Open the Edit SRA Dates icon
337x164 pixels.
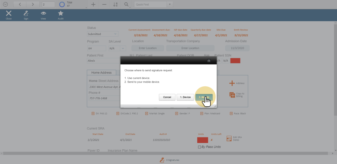tap(229, 138)
